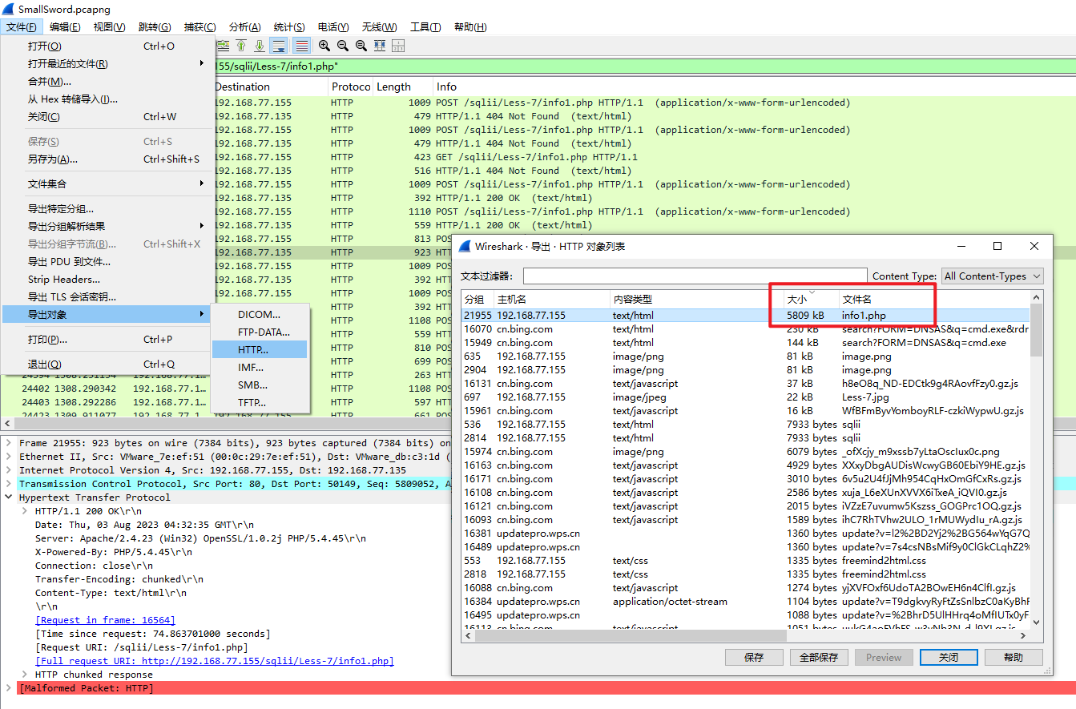
Task: Focus the 文本过滤器 input field
Action: click(695, 276)
